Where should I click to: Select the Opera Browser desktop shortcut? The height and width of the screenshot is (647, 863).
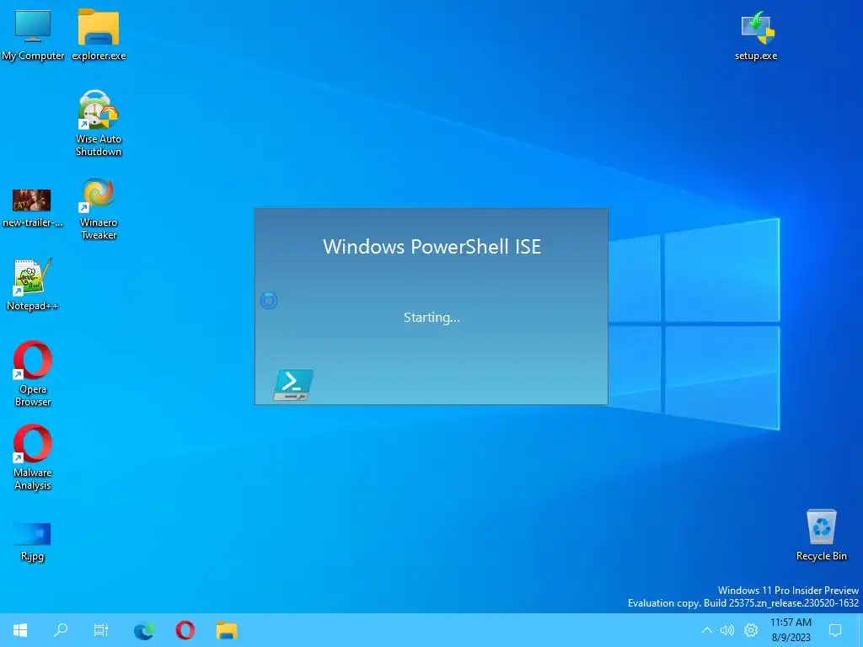tap(33, 373)
